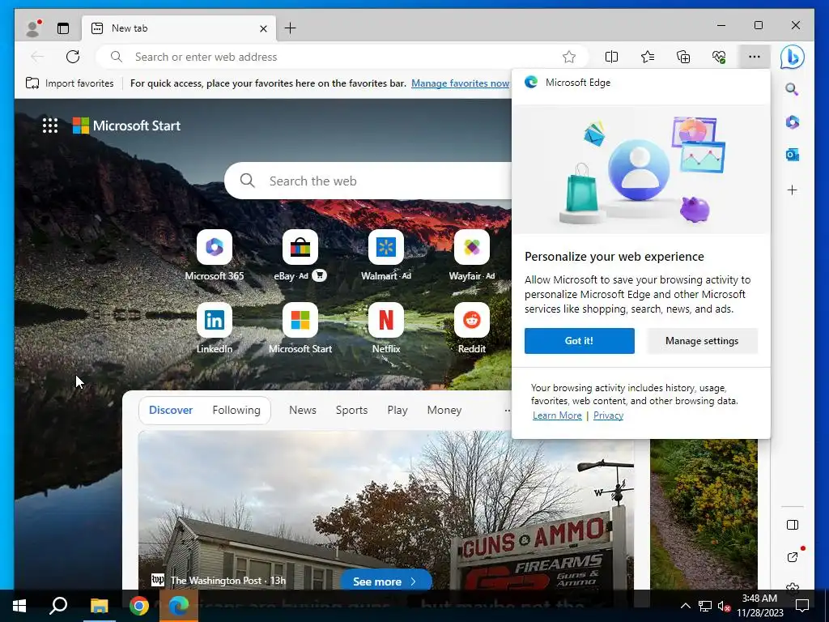The image size is (829, 622).
Task: Launch Google Chrome from the taskbar
Action: pyautogui.click(x=139, y=606)
